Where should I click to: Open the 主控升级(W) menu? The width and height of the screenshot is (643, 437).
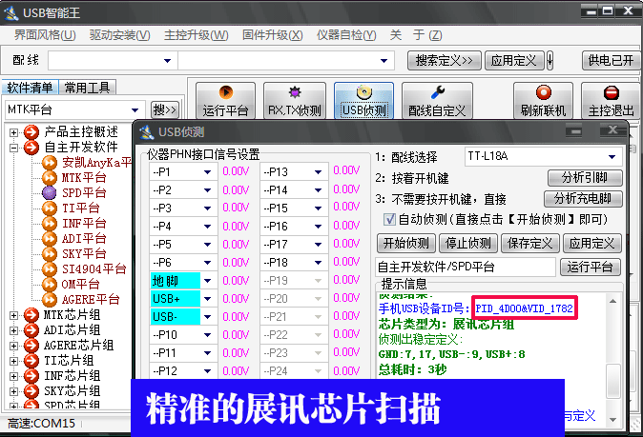tap(196, 35)
